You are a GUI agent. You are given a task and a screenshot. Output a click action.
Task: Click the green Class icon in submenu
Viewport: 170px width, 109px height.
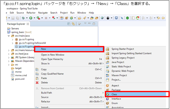pyautogui.click(x=108, y=94)
